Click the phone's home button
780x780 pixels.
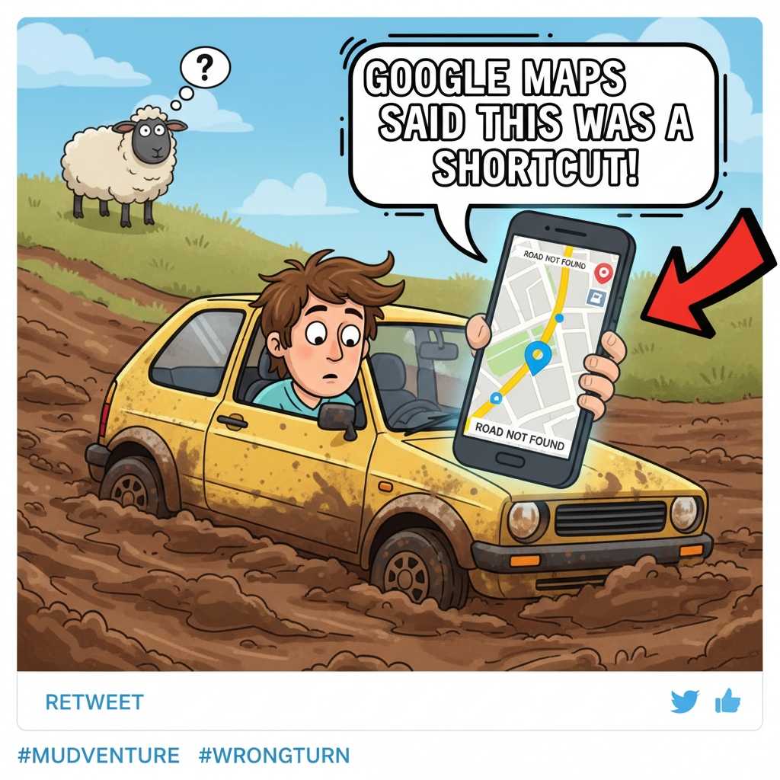tap(510, 459)
